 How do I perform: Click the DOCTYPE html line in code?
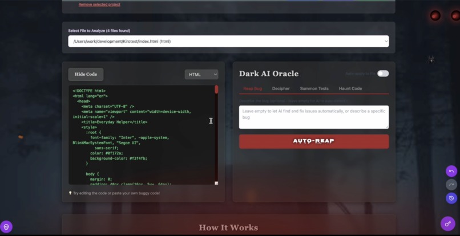tap(89, 91)
